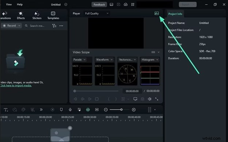Image resolution: width=228 pixels, height=142 pixels.
Task: Click the add-to-timeline icon in player controls
Action: tap(123, 99)
